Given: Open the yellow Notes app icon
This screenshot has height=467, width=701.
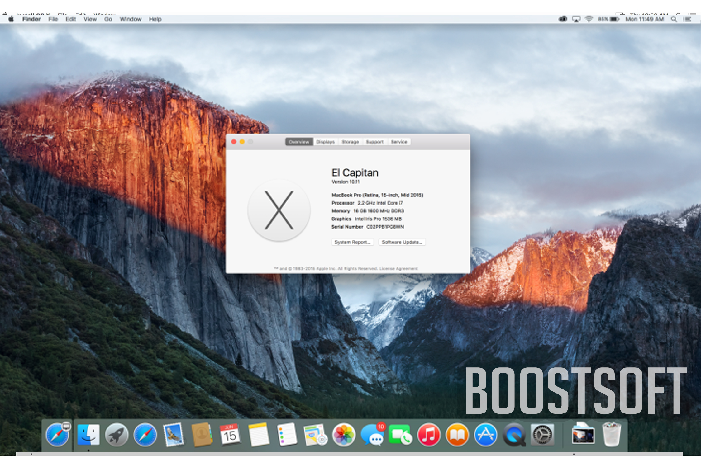Looking at the screenshot, I should 259,435.
